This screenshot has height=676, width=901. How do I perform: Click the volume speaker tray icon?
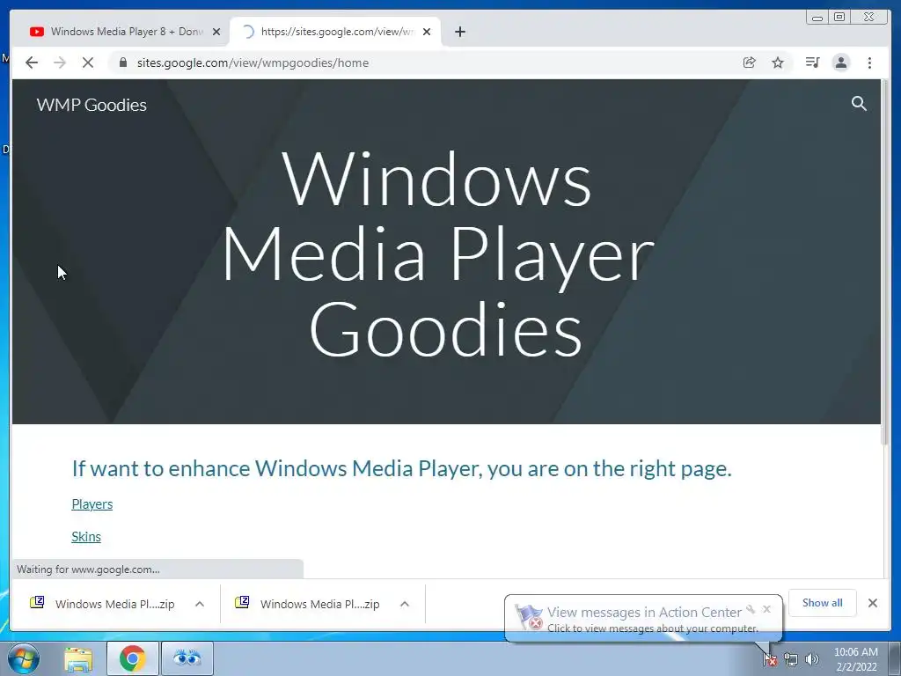click(x=812, y=659)
